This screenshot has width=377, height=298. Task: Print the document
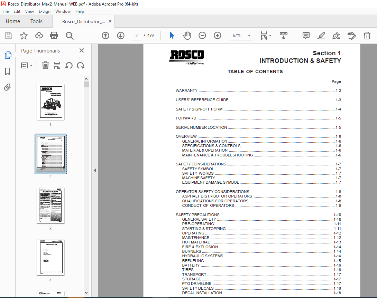pyautogui.click(x=54, y=36)
